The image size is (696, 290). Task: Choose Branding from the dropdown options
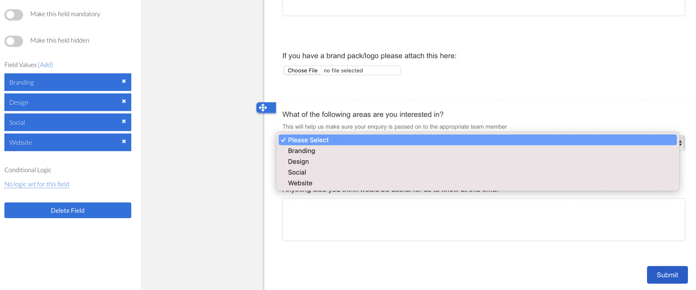pos(301,151)
